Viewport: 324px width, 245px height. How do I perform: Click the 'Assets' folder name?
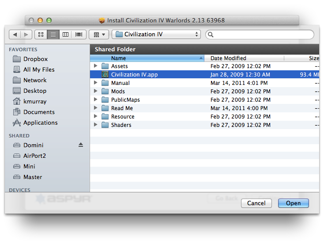[x=120, y=66]
